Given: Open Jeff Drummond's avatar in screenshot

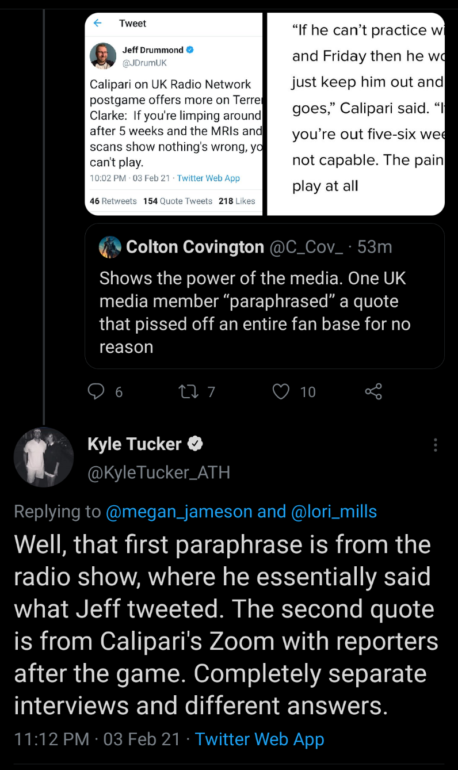Looking at the screenshot, I should [x=104, y=56].
